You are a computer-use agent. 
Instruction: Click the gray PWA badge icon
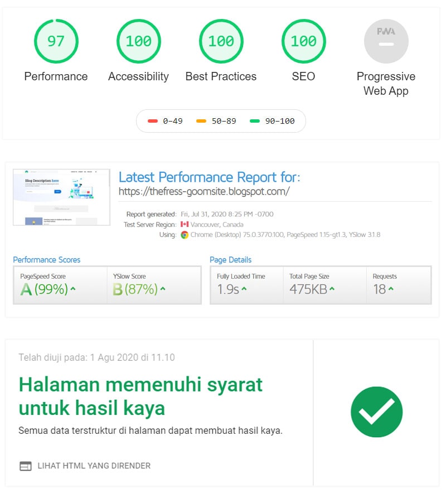pos(386,41)
